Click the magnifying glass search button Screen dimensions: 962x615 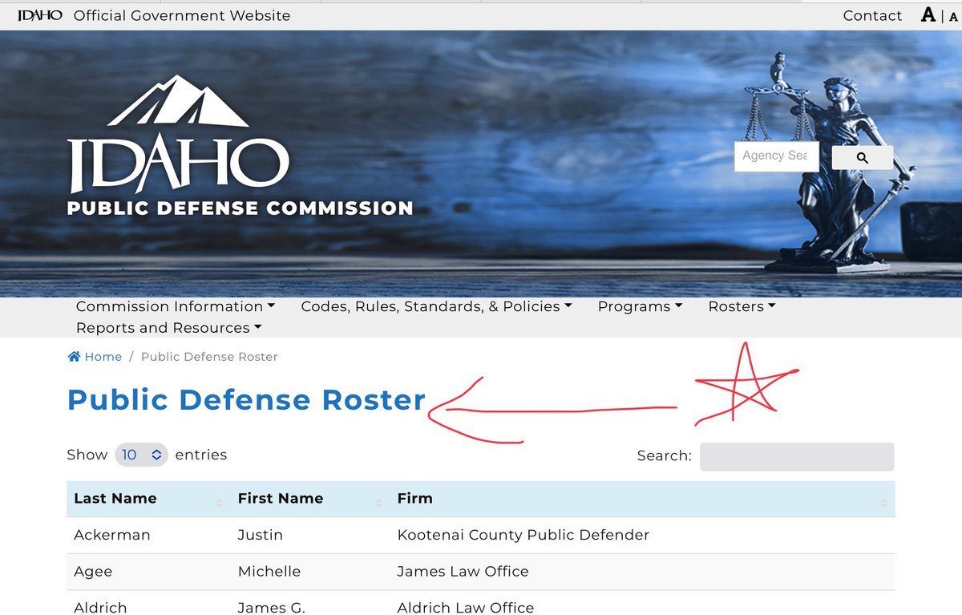(x=863, y=158)
